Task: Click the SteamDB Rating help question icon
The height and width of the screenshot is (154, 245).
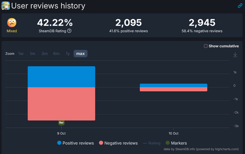Action: pos(69,31)
